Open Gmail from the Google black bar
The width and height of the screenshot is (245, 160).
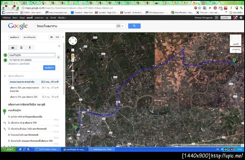click(x=53, y=18)
